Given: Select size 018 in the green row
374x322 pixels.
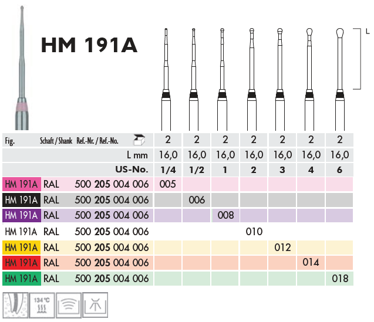Looking at the screenshot, I should point(340,278).
